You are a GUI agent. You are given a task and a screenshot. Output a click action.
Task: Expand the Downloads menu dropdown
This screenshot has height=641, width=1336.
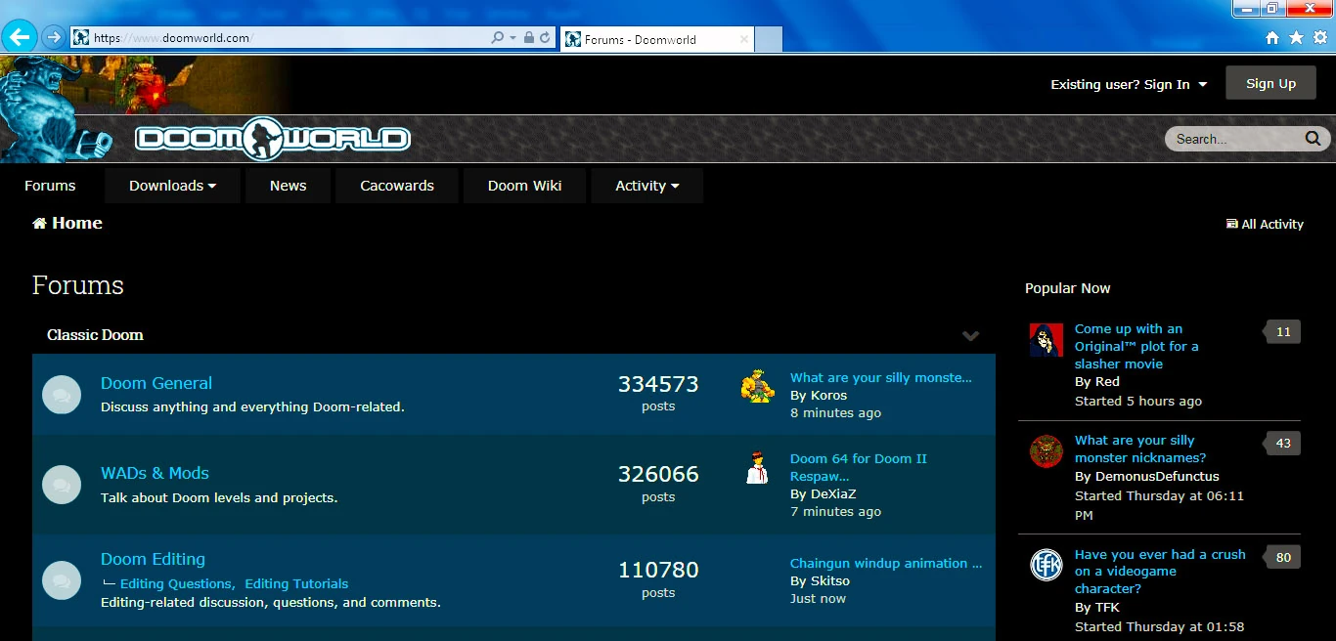click(172, 186)
